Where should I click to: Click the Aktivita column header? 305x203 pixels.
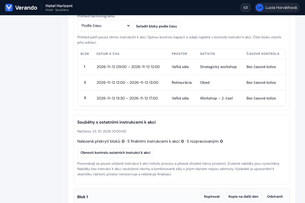208,54
